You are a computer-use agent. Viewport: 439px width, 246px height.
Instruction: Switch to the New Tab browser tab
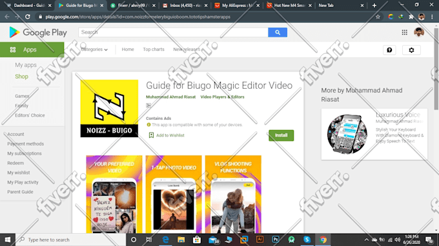click(x=341, y=5)
